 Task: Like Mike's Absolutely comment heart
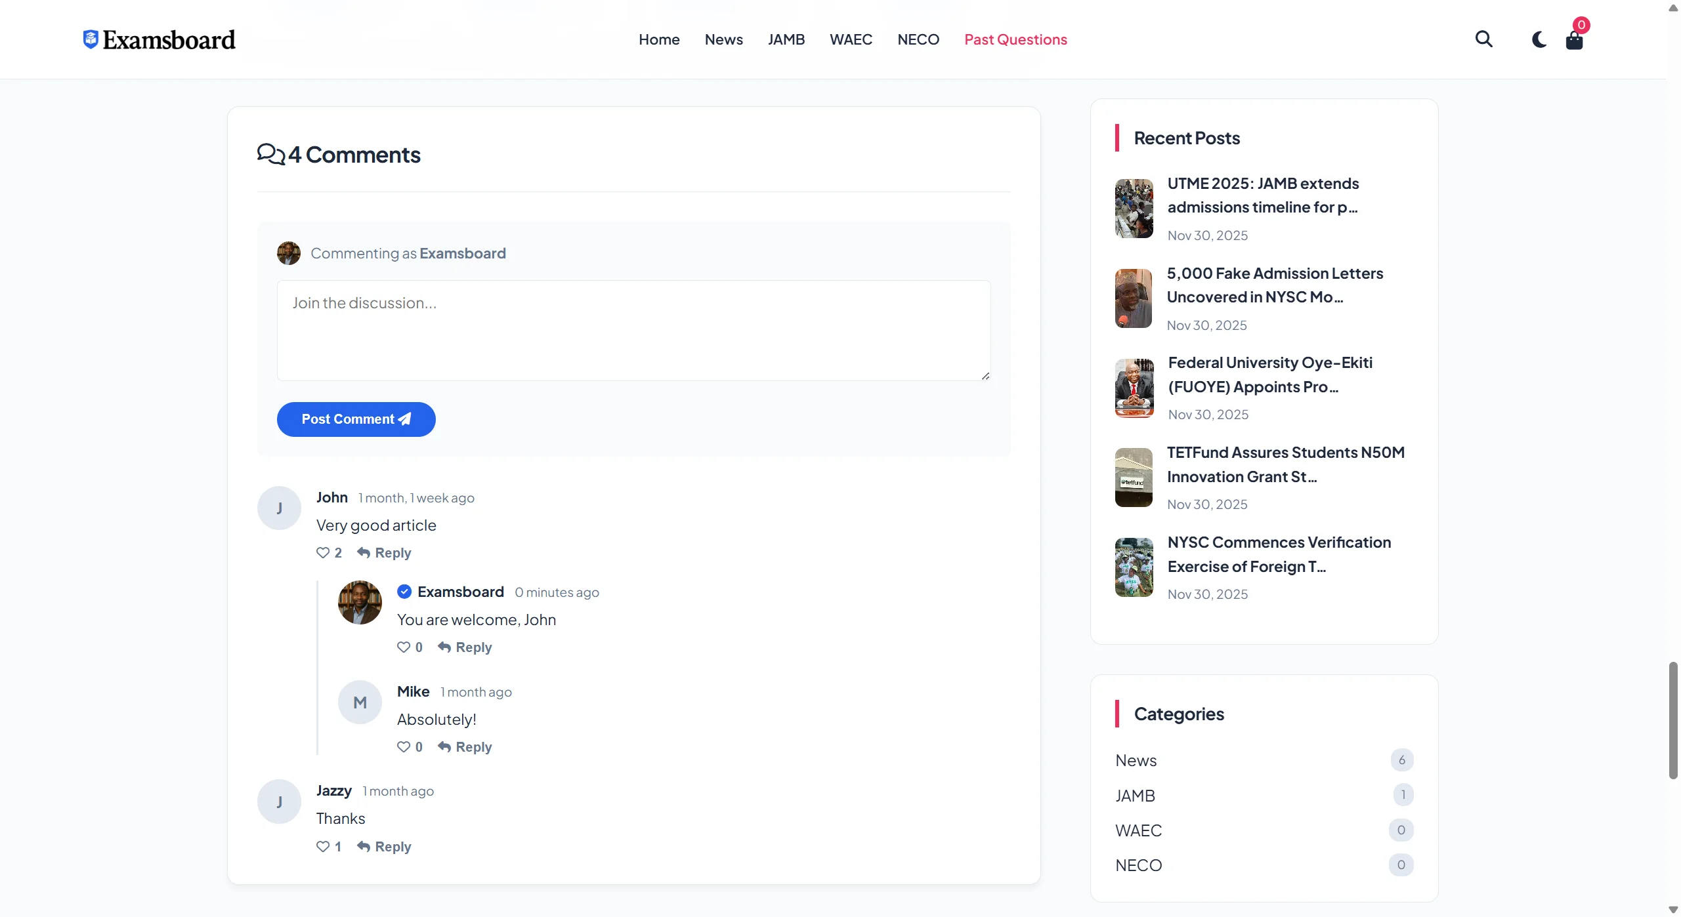404,747
